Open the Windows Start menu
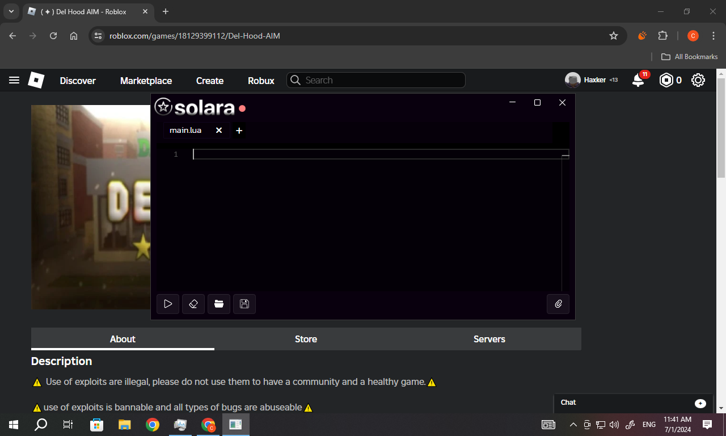The height and width of the screenshot is (436, 726). [14, 425]
